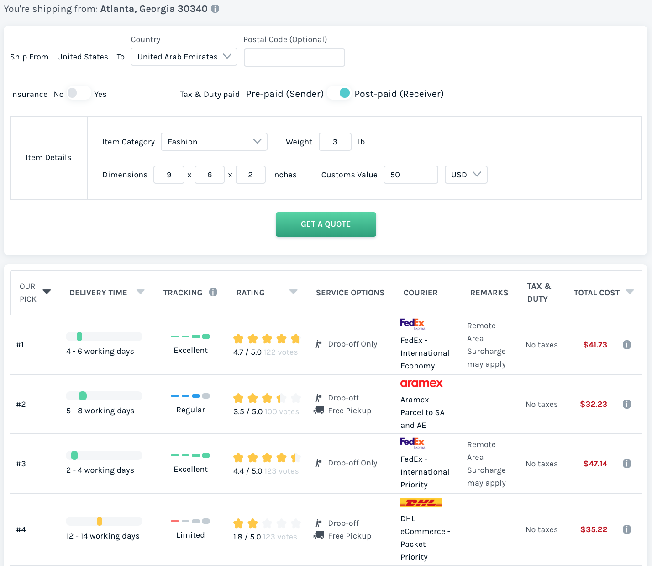Open the Item Category dropdown

point(214,142)
